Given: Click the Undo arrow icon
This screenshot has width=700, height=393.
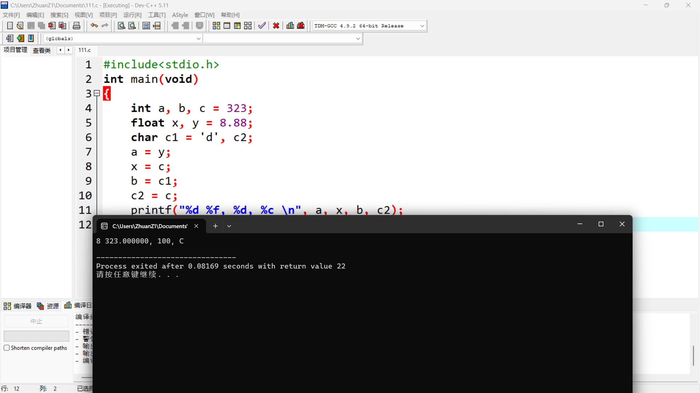Looking at the screenshot, I should pyautogui.click(x=94, y=26).
